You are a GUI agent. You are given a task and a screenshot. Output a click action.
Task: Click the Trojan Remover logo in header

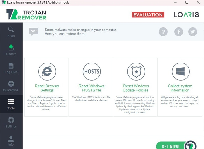pos(26,14)
